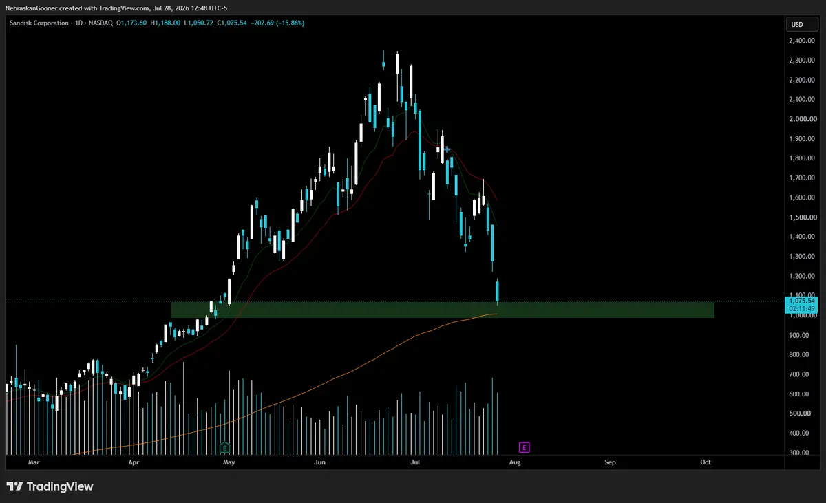This screenshot has height=503, width=826.
Task: Click the −202.69 (−15.86%) change value
Action: tap(278, 23)
